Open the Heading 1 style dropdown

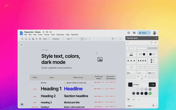(x=58, y=39)
